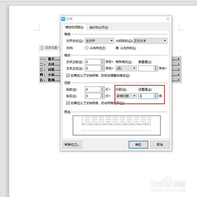This screenshot has height=197, width=197.
Task: Click the 度量值 input field
Action: (x=146, y=68)
